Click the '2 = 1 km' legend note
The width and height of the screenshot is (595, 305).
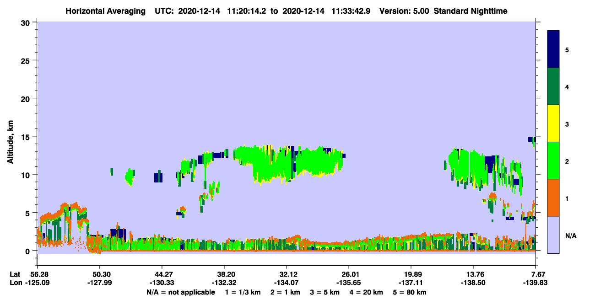pos(287,292)
